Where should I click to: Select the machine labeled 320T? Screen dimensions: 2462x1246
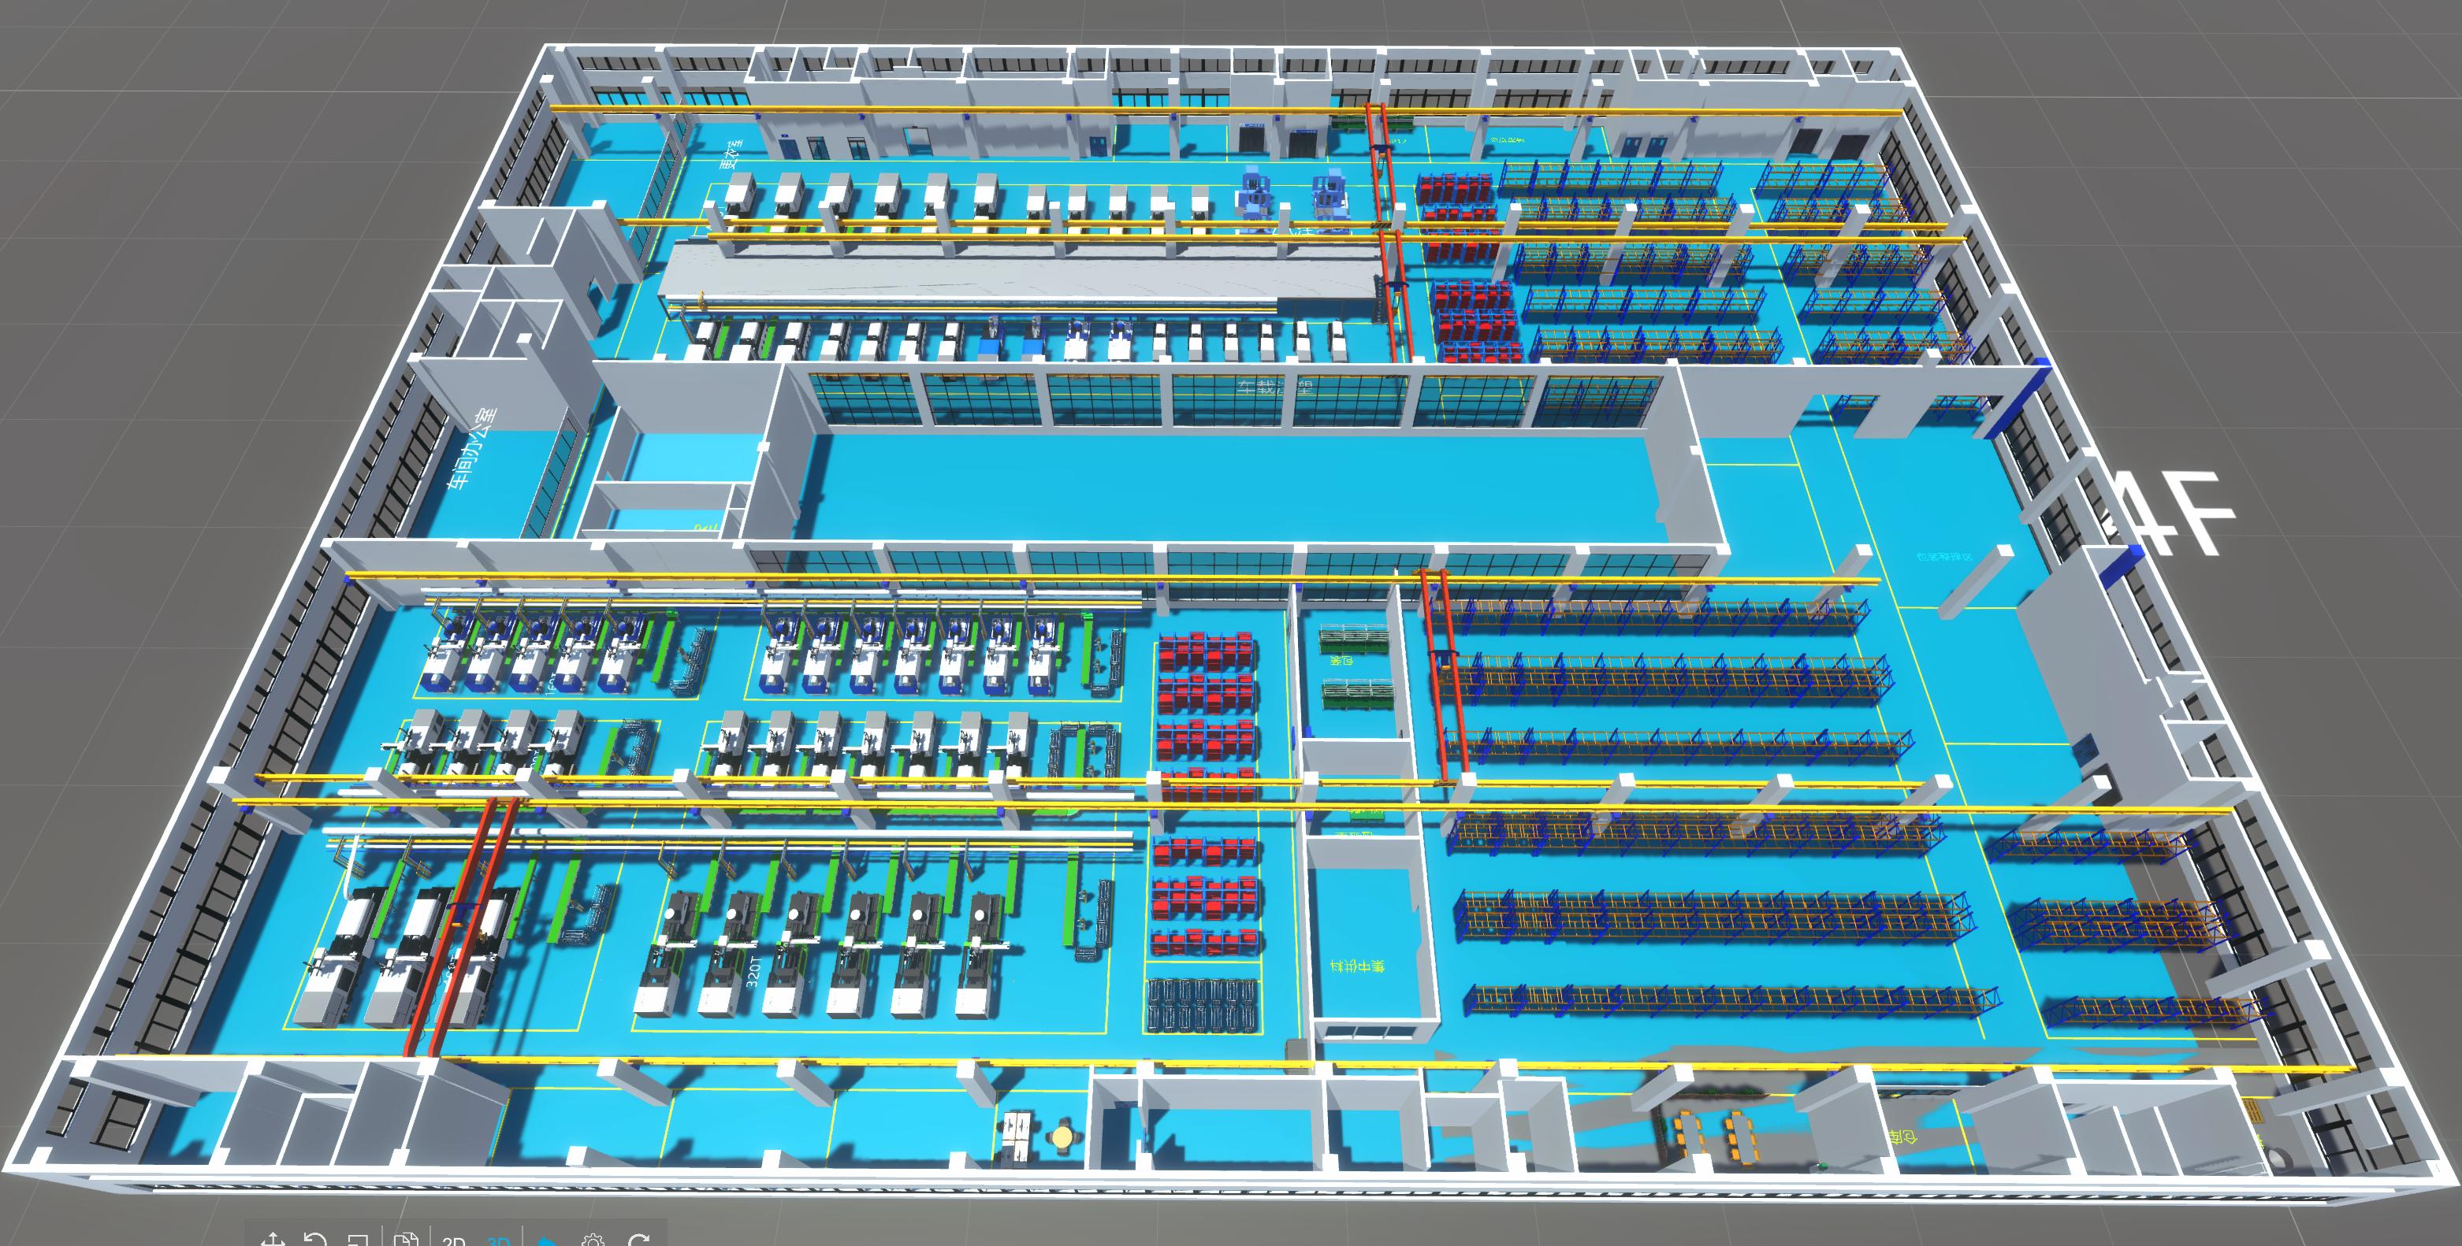(x=751, y=972)
